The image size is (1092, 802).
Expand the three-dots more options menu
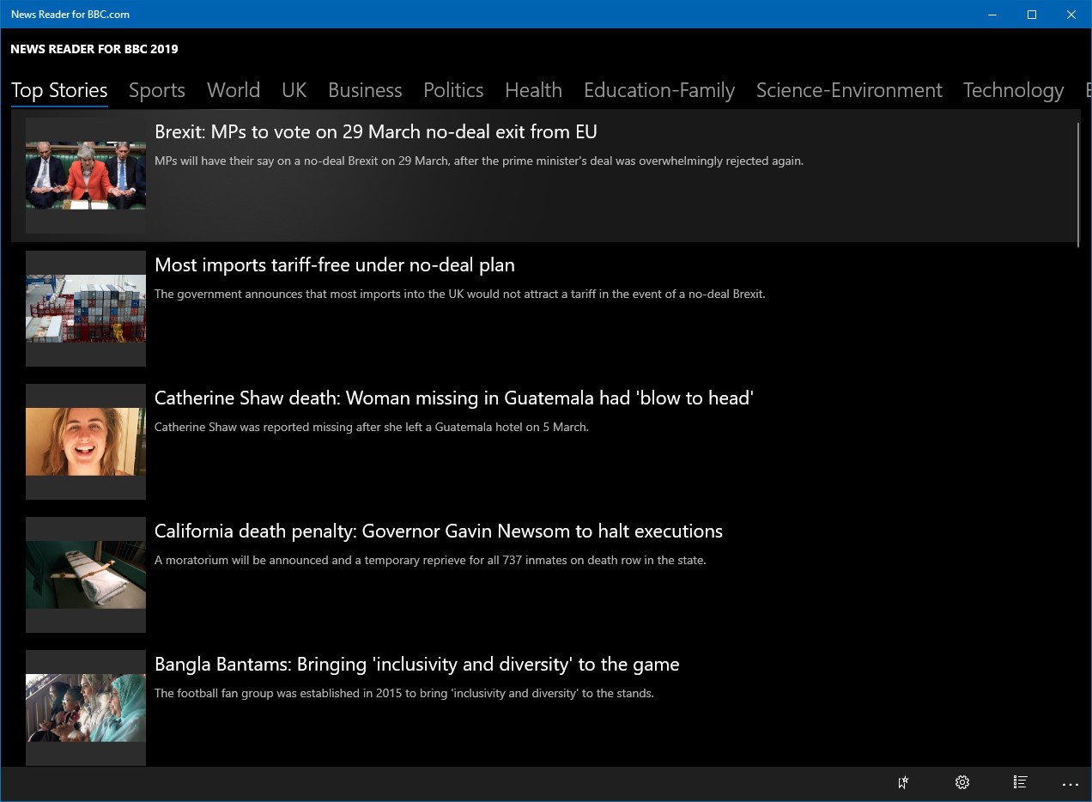click(1070, 784)
